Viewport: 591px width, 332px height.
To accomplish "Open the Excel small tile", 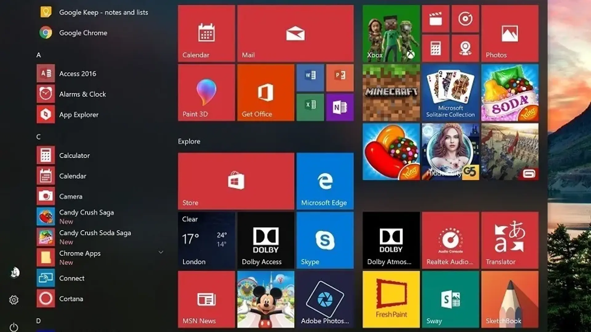I will 310,107.
